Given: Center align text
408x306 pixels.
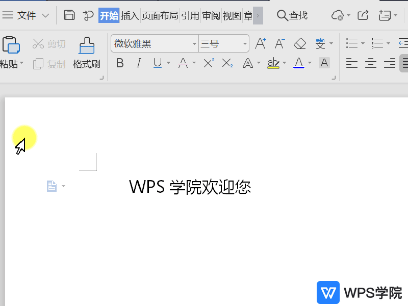Looking at the screenshot, I should [371, 63].
